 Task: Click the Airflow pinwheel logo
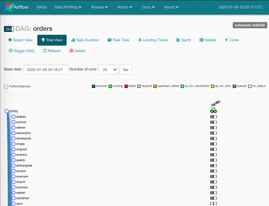pos(8,7)
